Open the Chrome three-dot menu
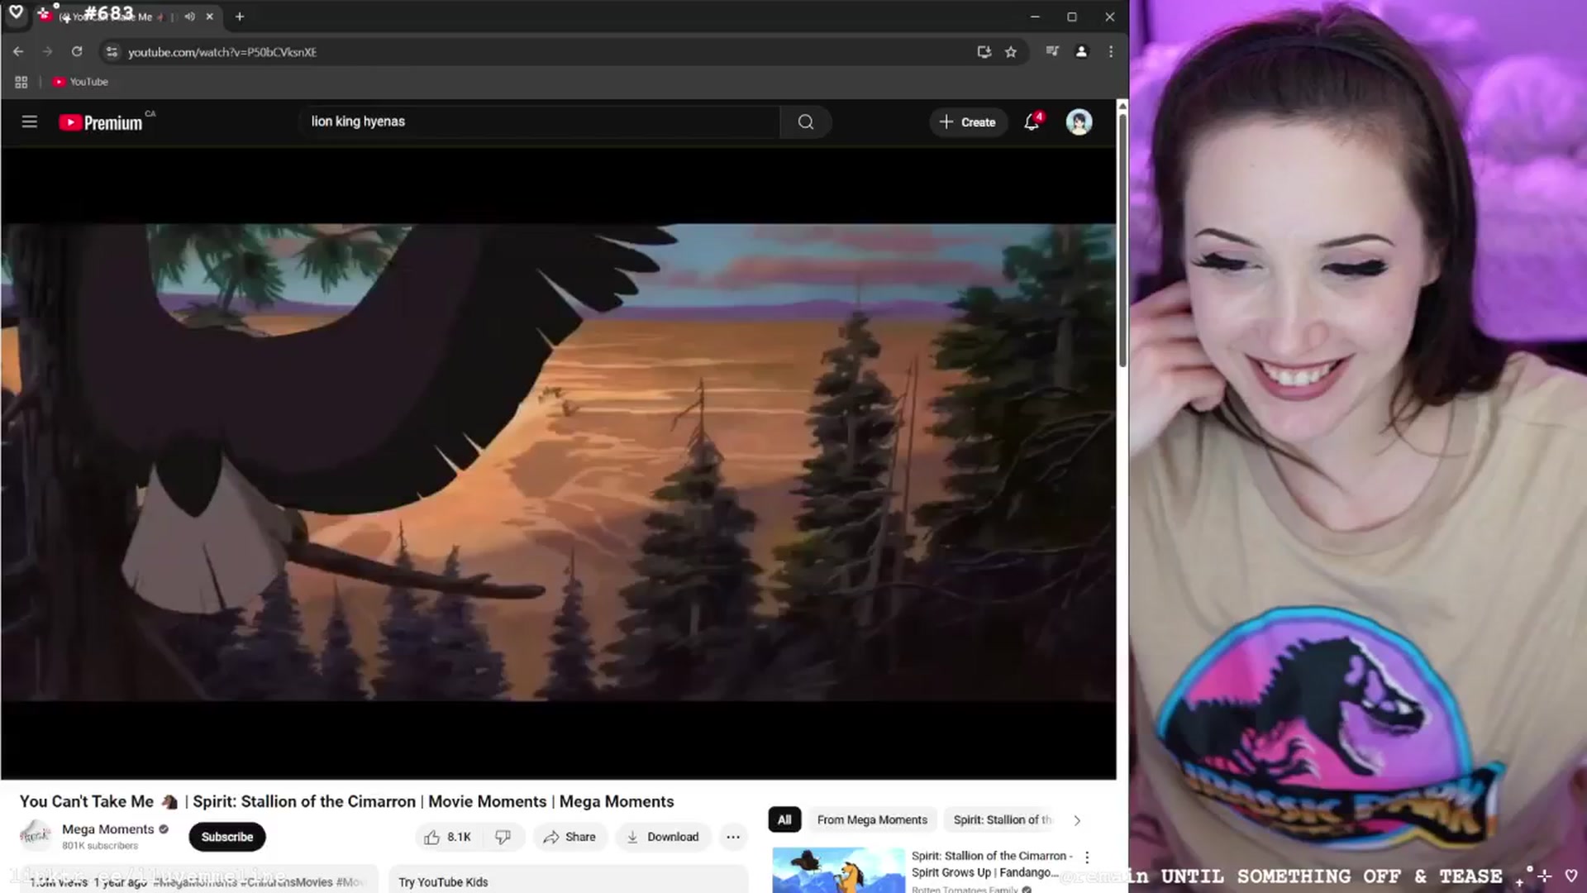Viewport: 1587px width, 893px height. coord(1111,51)
